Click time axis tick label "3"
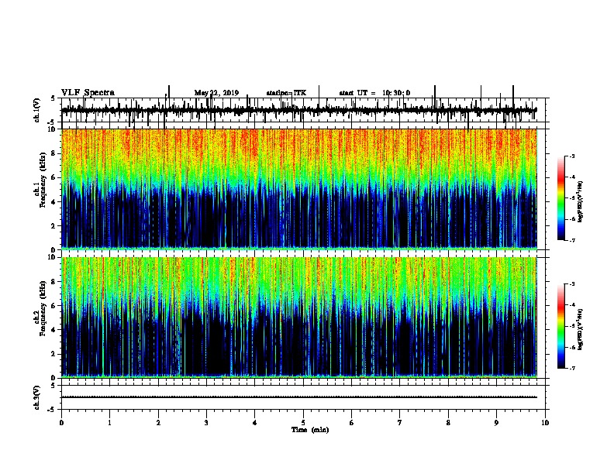Screen dimensions: 614x474 pyautogui.click(x=206, y=423)
